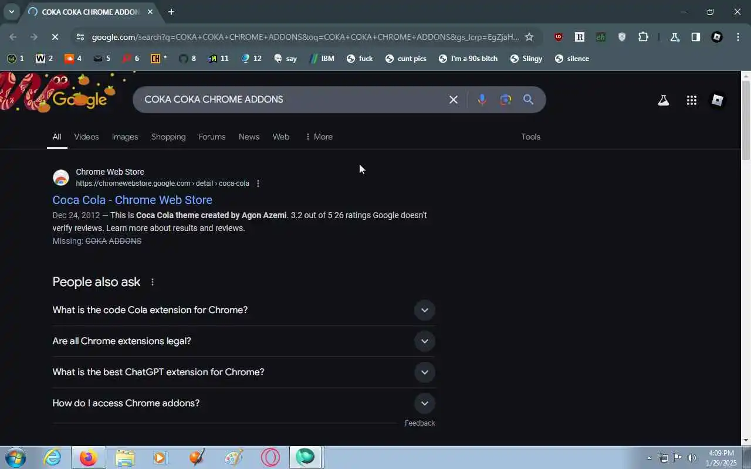The height and width of the screenshot is (469, 751).
Task: Launch Internet Explorer from taskbar
Action: click(53, 457)
